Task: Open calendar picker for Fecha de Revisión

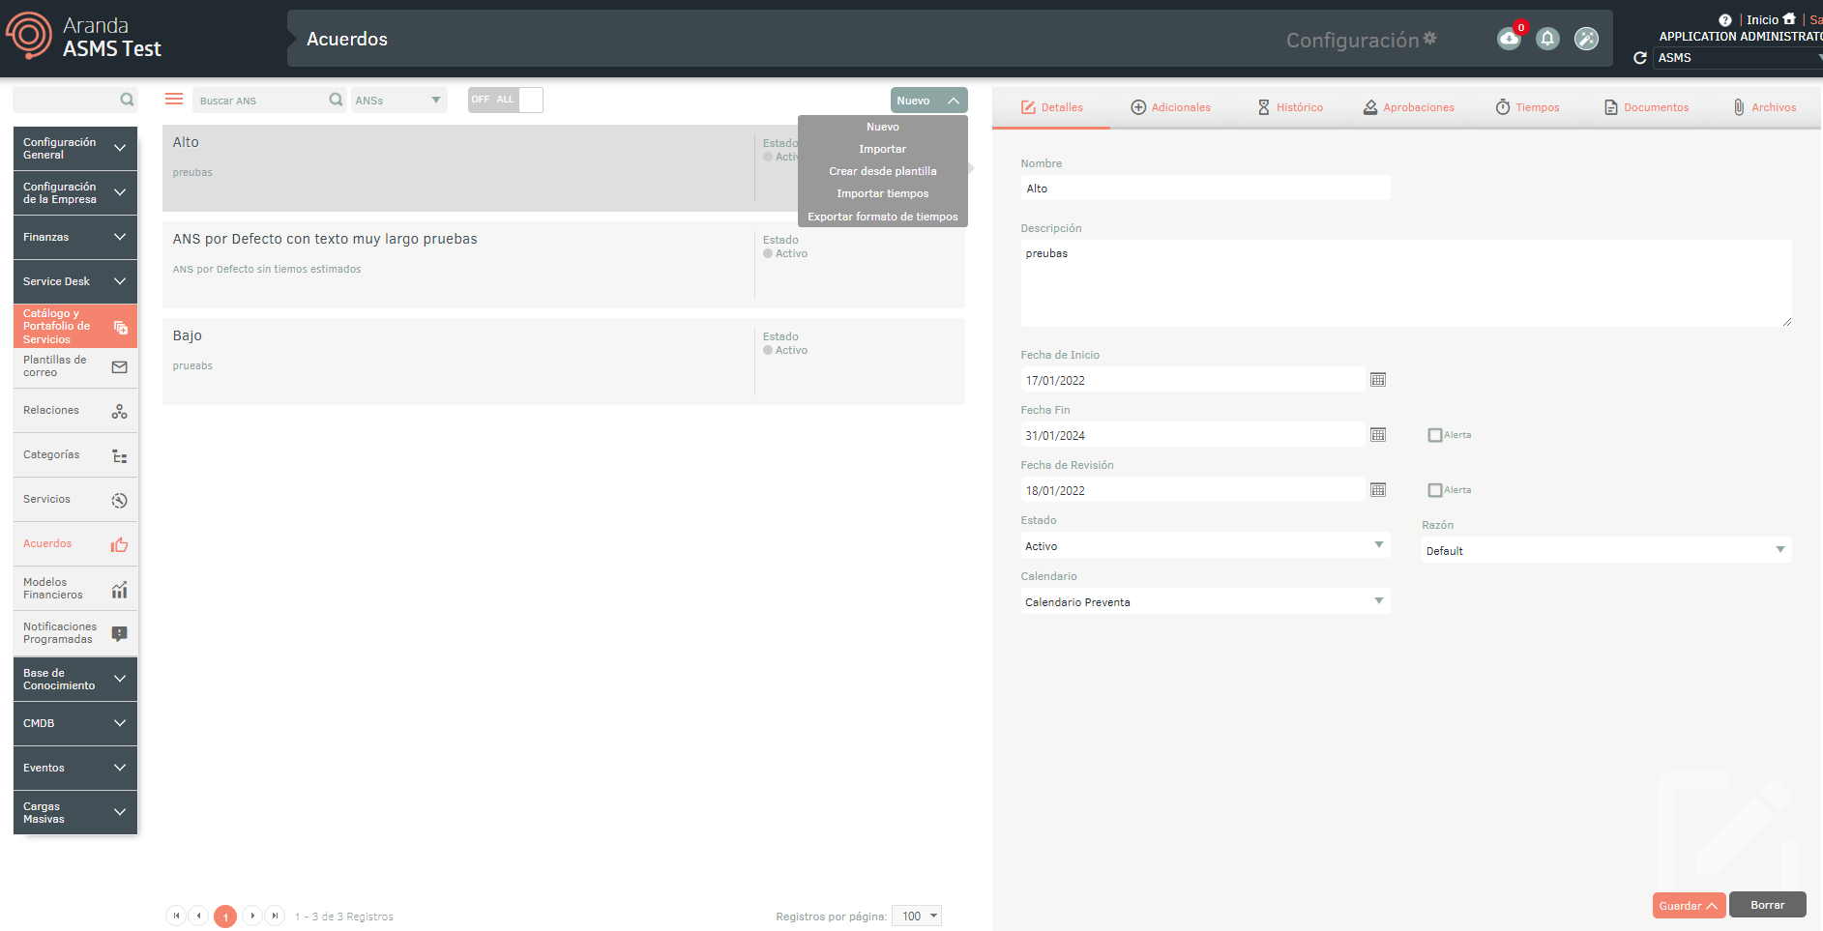Action: point(1378,490)
